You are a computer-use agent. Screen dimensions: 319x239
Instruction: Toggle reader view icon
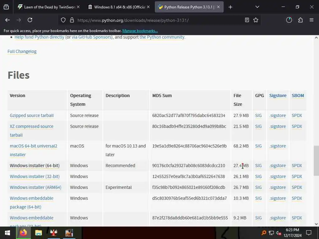click(247, 20)
